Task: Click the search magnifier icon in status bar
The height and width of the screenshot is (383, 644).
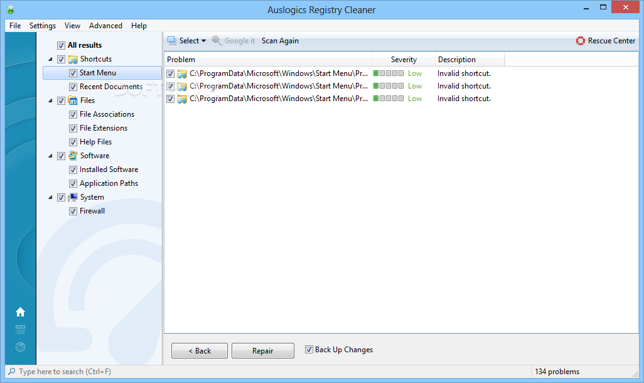Action: click(12, 371)
